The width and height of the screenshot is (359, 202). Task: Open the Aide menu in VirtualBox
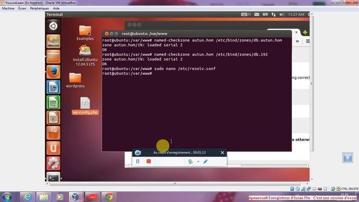pyautogui.click(x=56, y=8)
